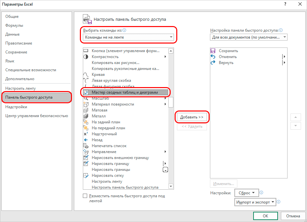This screenshot has width=307, height=222.
Task: Click the Надстрочный x² icon
Action: click(x=86, y=134)
